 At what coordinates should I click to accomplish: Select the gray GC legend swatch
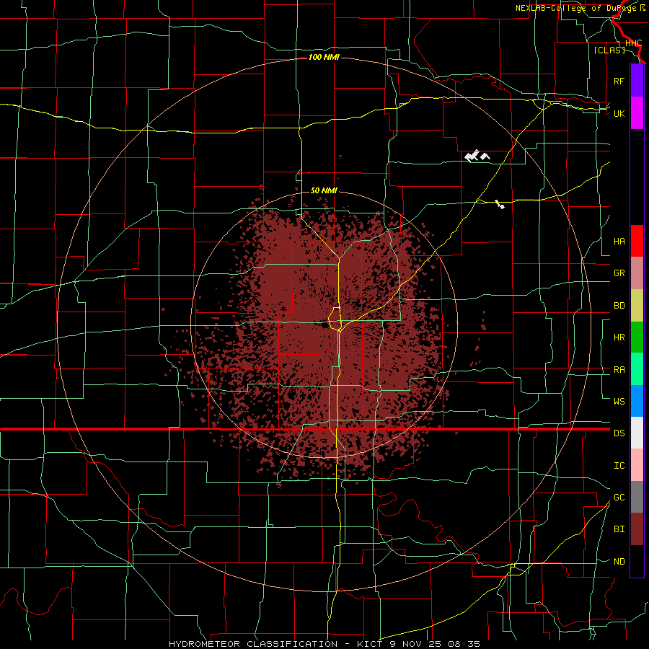click(x=637, y=497)
